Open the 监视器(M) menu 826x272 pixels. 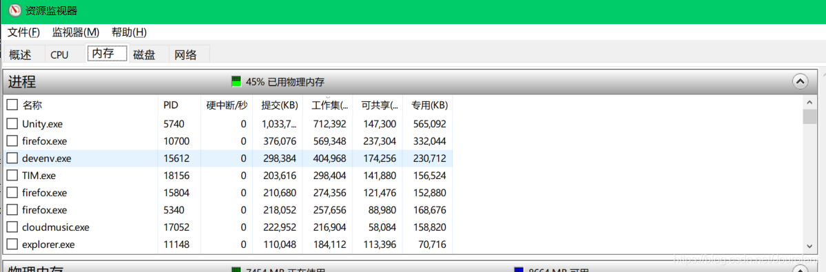click(75, 32)
